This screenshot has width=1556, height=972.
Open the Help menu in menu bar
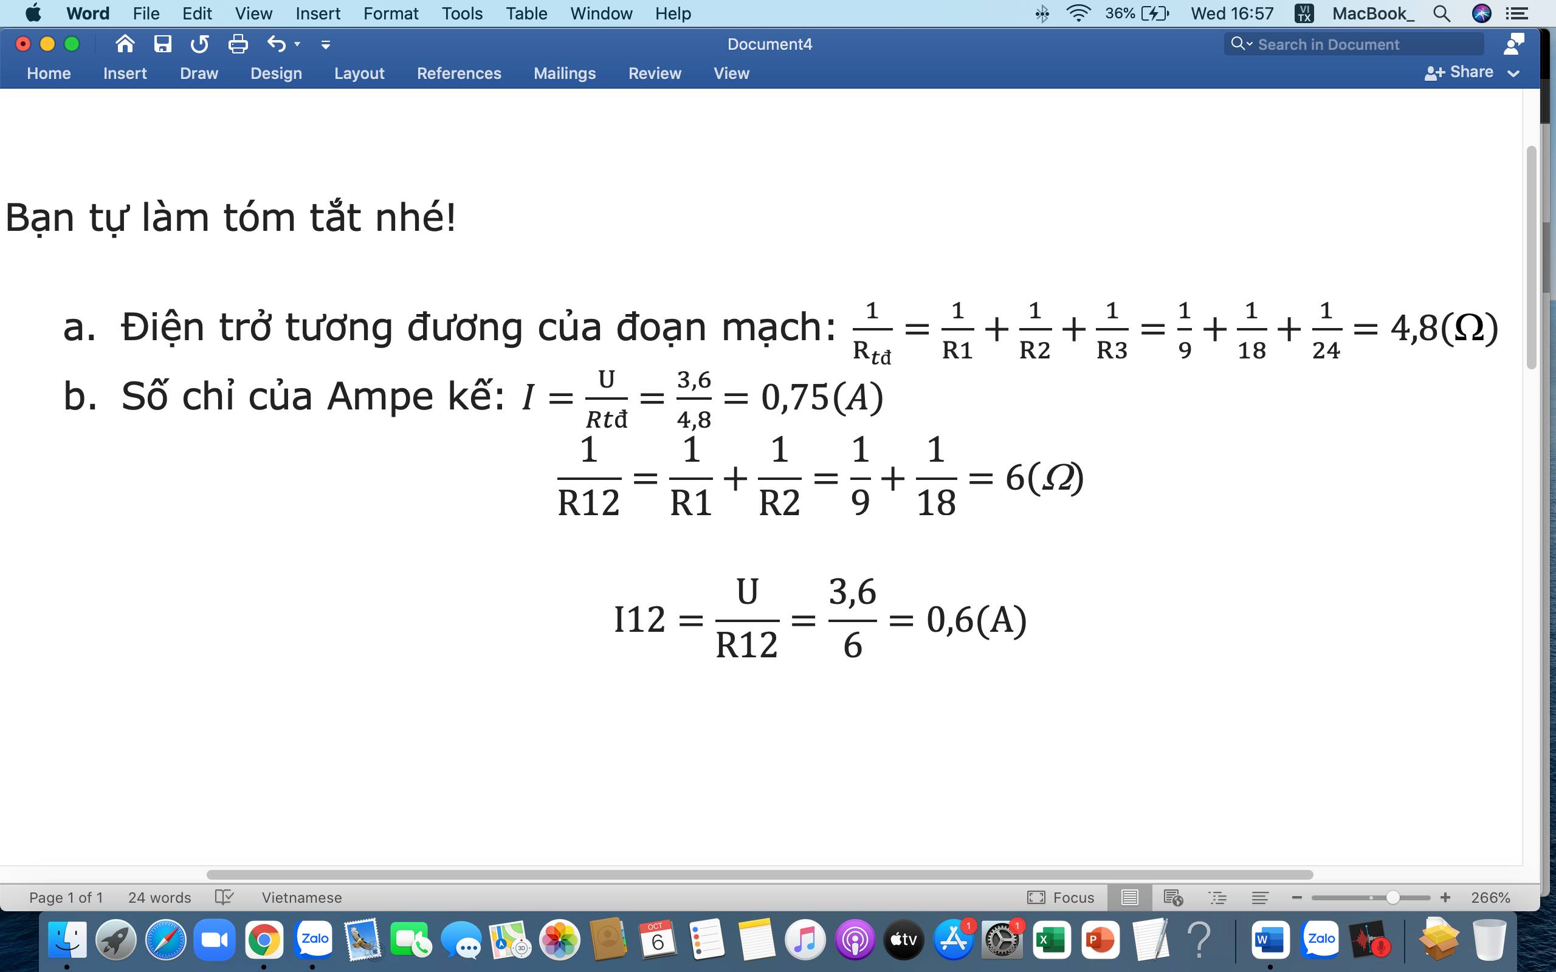tap(673, 13)
